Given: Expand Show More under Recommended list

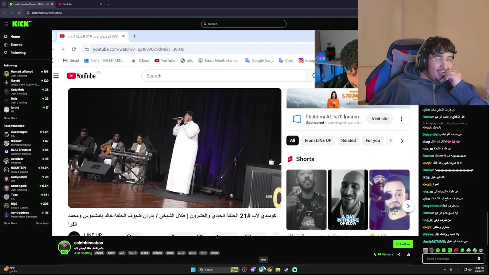Looking at the screenshot, I should (10, 223).
